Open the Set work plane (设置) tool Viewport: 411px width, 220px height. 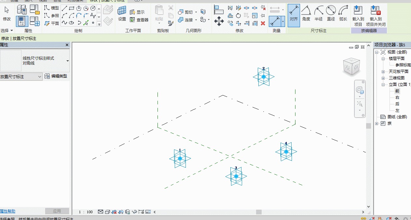(x=122, y=13)
